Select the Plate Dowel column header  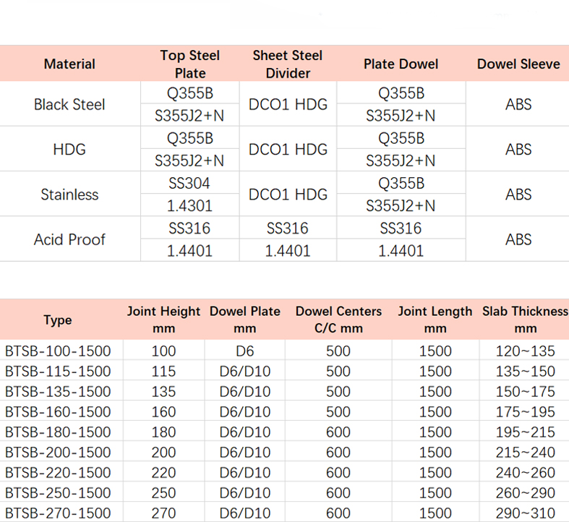point(401,64)
